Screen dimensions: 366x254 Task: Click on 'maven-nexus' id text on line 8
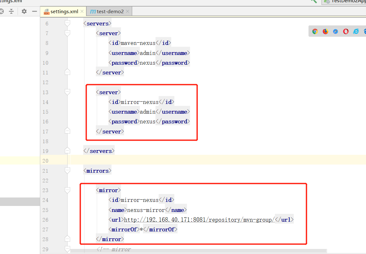[138, 43]
